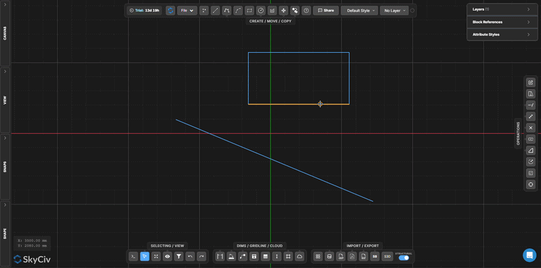Open the chat support bubble
Viewport: 541px width, 268px height.
click(x=530, y=255)
